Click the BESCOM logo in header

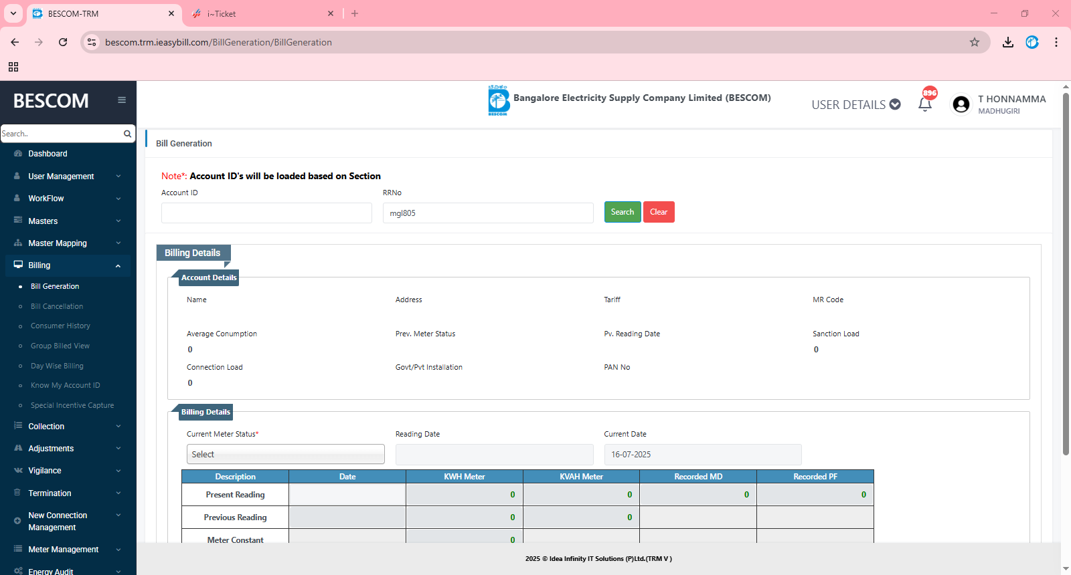click(498, 100)
